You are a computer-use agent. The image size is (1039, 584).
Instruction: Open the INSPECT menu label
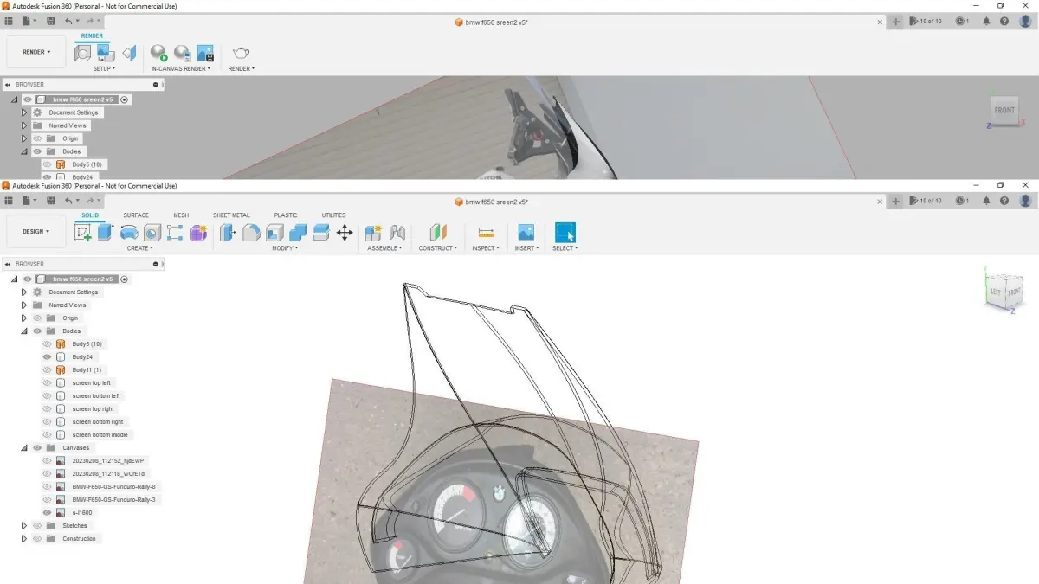click(486, 248)
